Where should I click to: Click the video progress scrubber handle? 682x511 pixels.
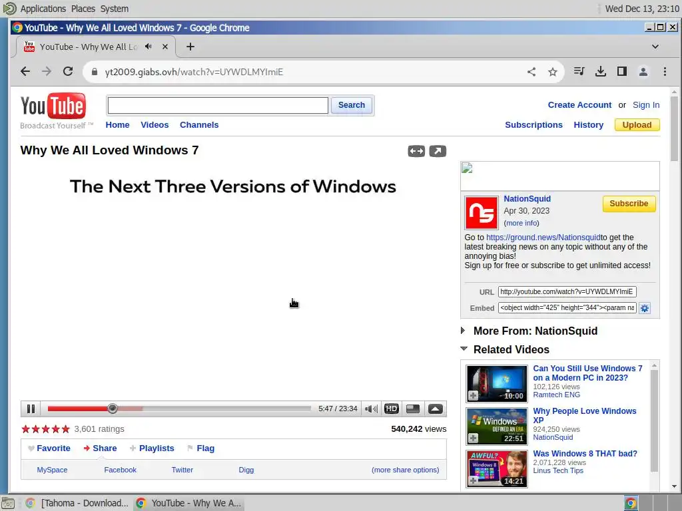click(x=113, y=409)
